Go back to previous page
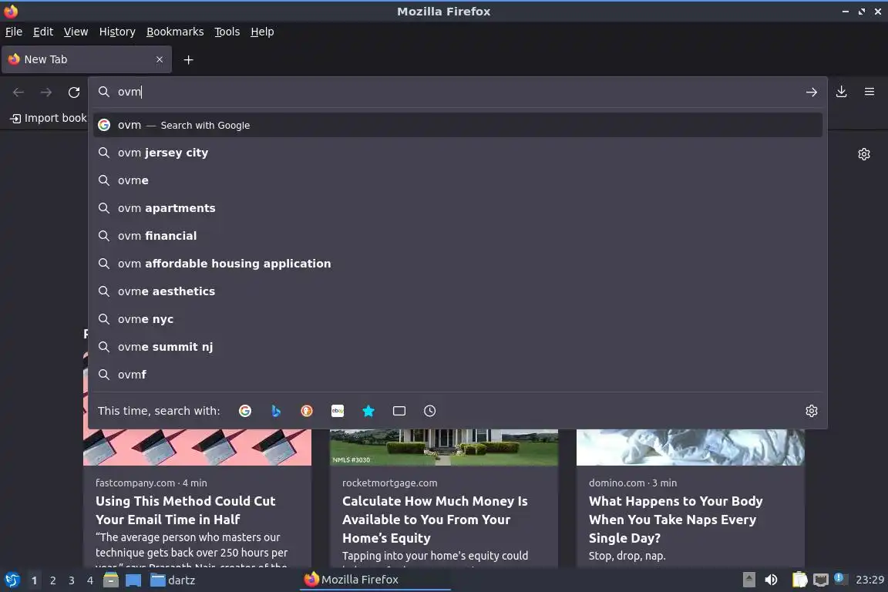The height and width of the screenshot is (592, 888). coord(18,92)
